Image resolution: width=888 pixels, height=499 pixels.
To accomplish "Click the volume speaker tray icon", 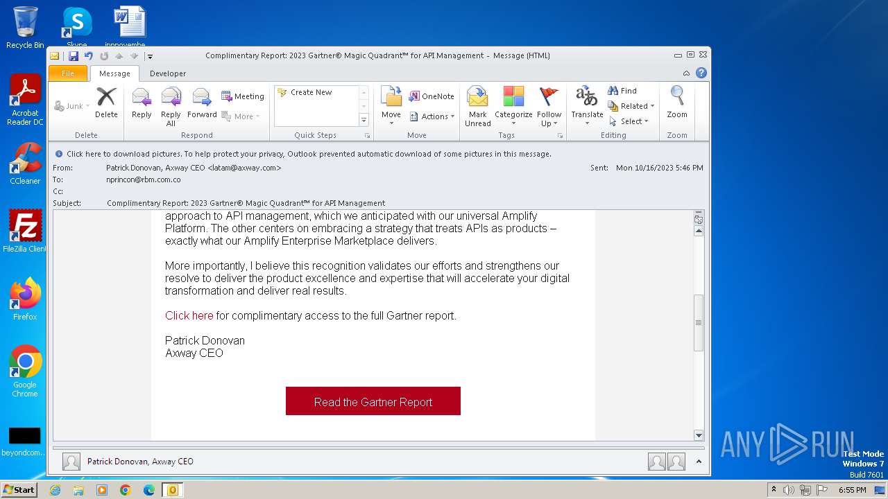I will [788, 490].
